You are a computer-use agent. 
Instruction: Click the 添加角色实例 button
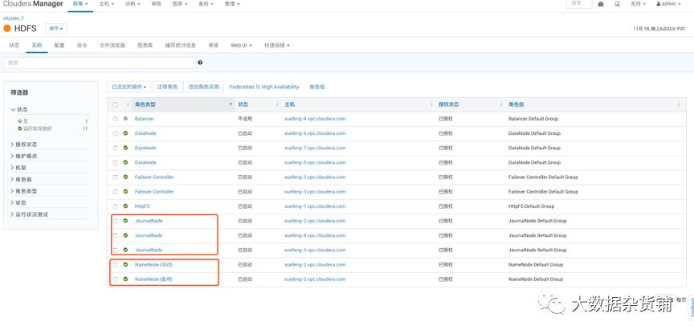(x=203, y=87)
